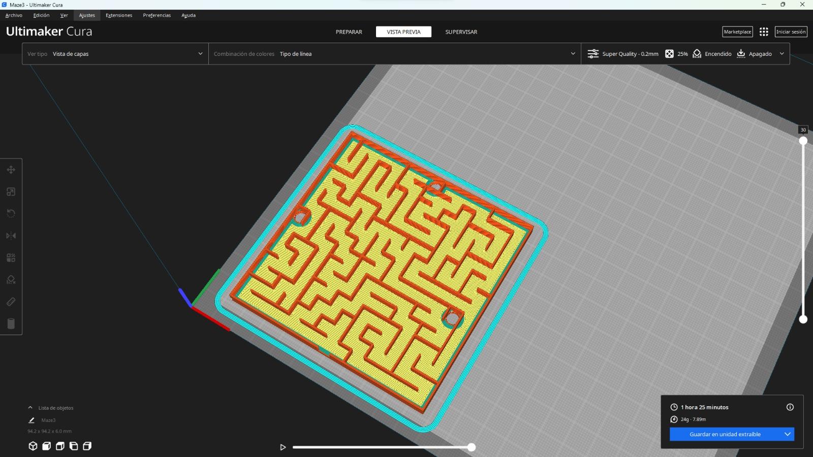Open the Preferencias menu

(x=157, y=15)
